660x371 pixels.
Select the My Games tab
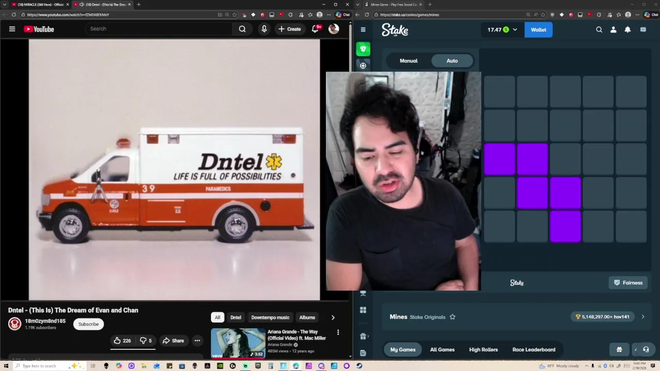click(x=403, y=349)
